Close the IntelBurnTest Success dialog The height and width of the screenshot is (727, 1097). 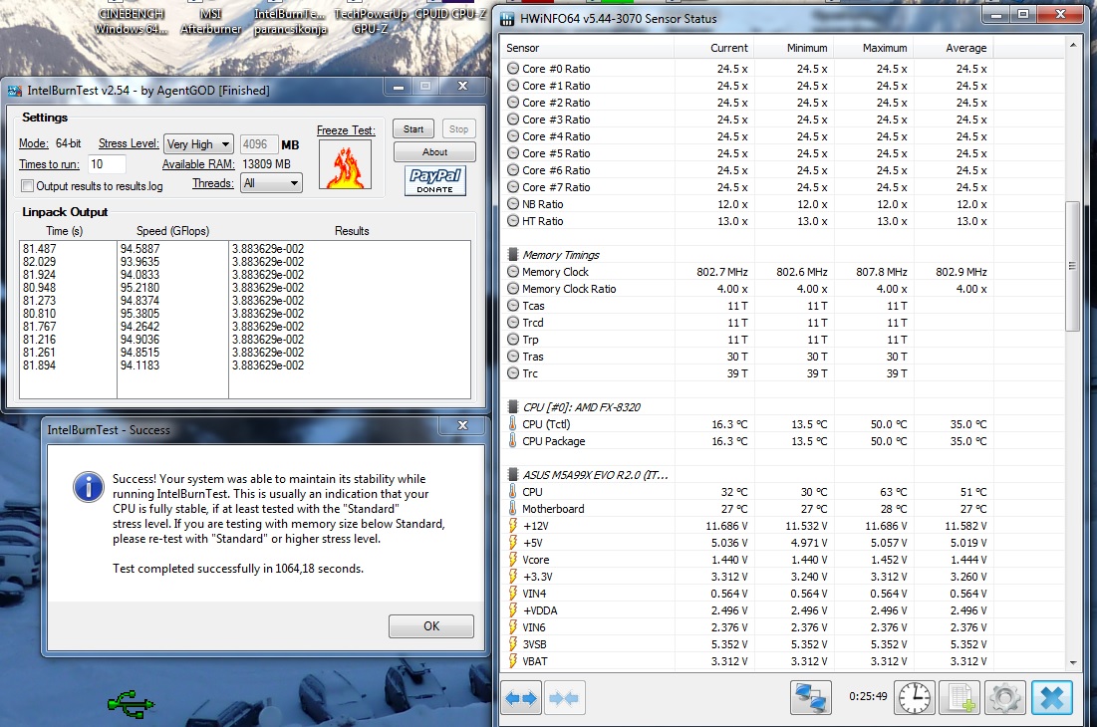[462, 425]
